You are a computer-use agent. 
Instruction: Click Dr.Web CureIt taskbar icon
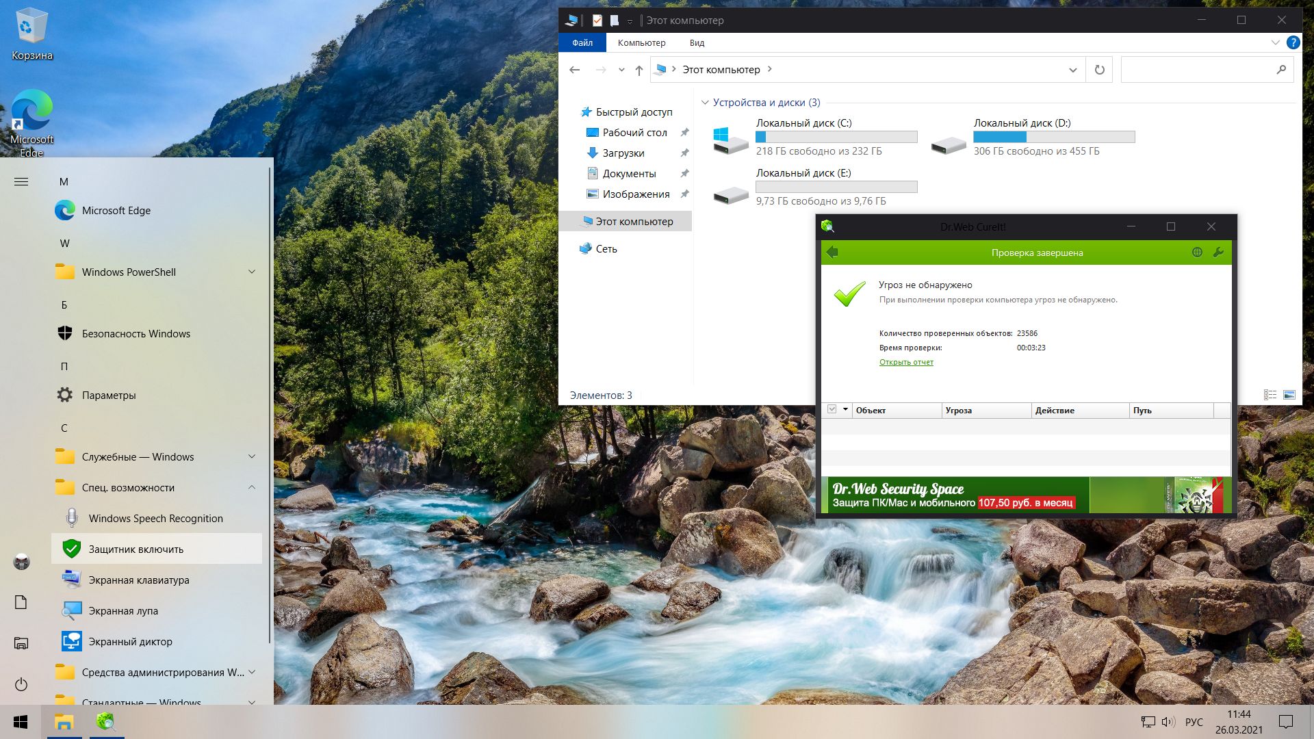pyautogui.click(x=105, y=721)
